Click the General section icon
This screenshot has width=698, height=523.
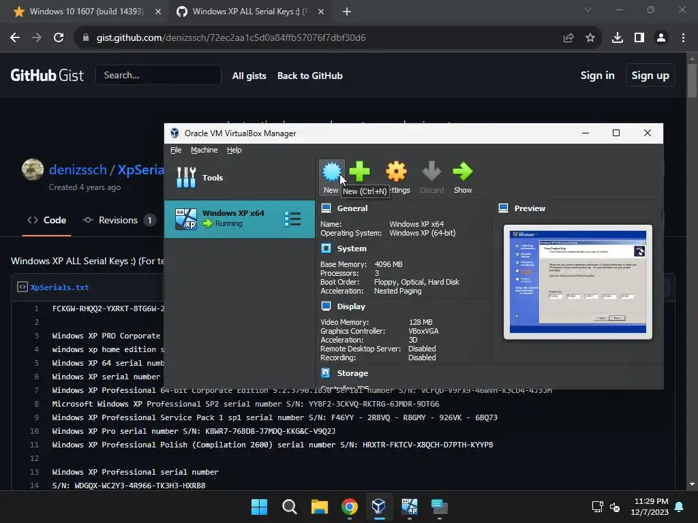pos(326,208)
